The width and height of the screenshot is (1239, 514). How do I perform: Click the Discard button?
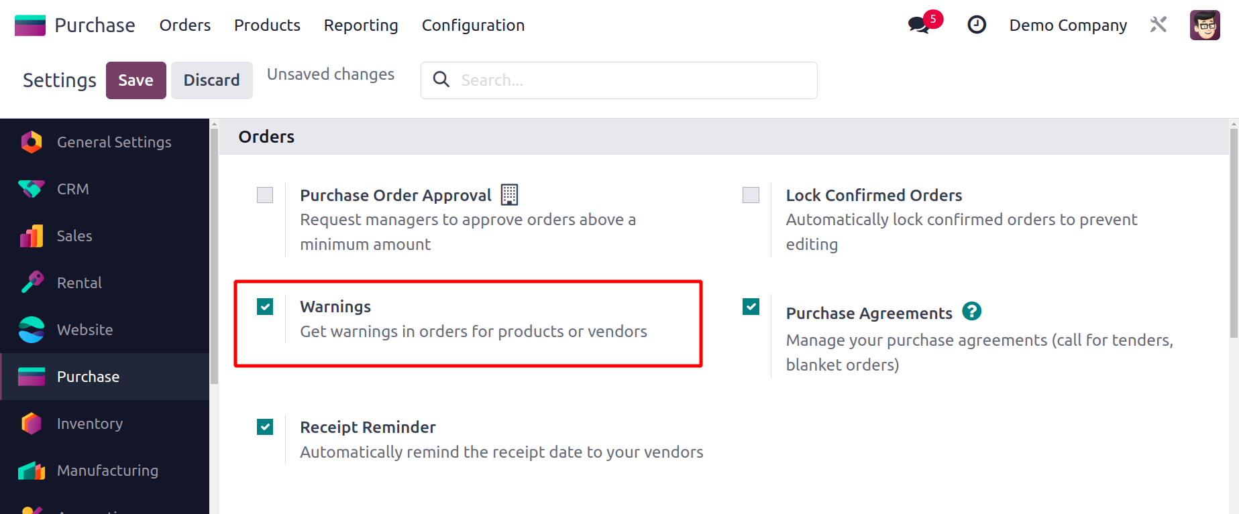point(211,80)
